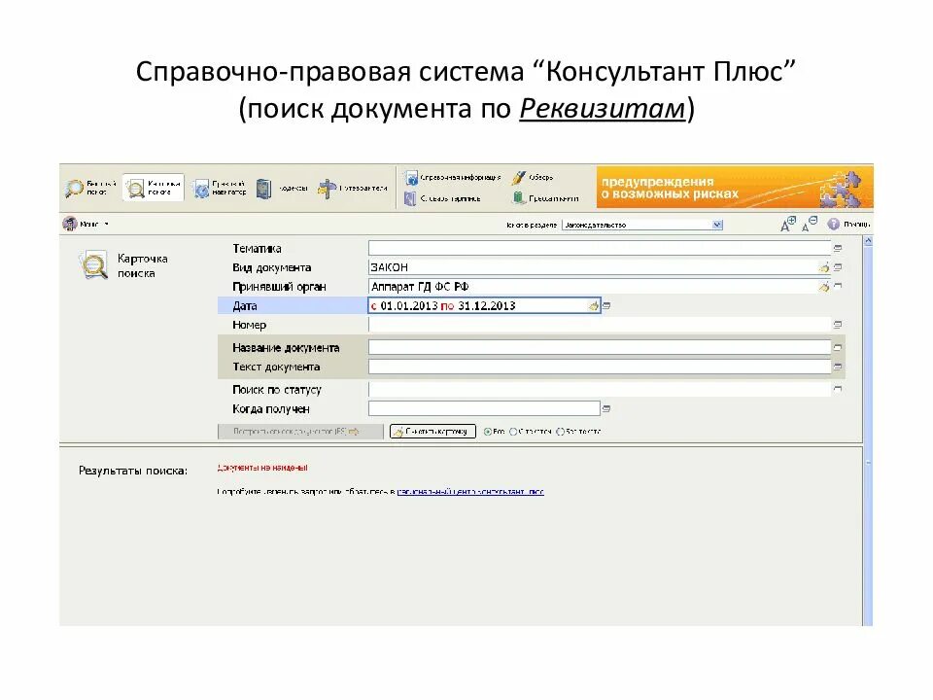The image size is (933, 700).
Task: Open Словарь терминов
Action: coord(442,198)
